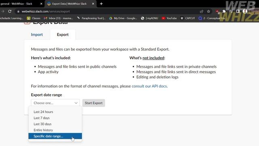Screen dimensions: 259x146
Task: Switch to the Import tab
Action: 37,34
